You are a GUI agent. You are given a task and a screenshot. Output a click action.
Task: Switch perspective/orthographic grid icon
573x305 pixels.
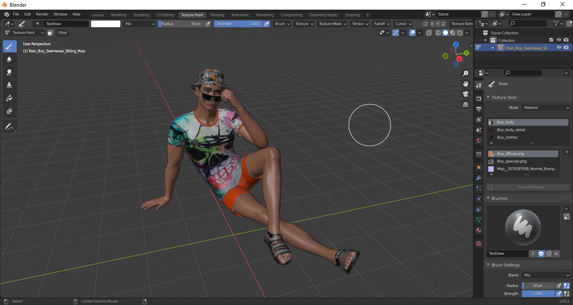click(465, 105)
